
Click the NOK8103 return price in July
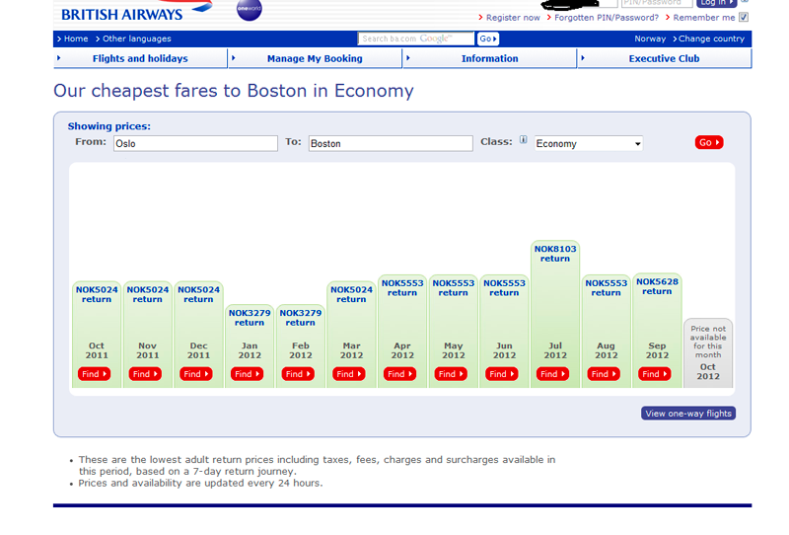[555, 254]
